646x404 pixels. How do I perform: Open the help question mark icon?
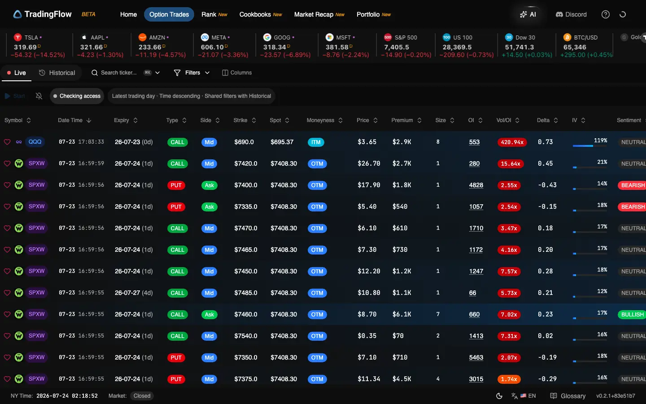tap(605, 14)
